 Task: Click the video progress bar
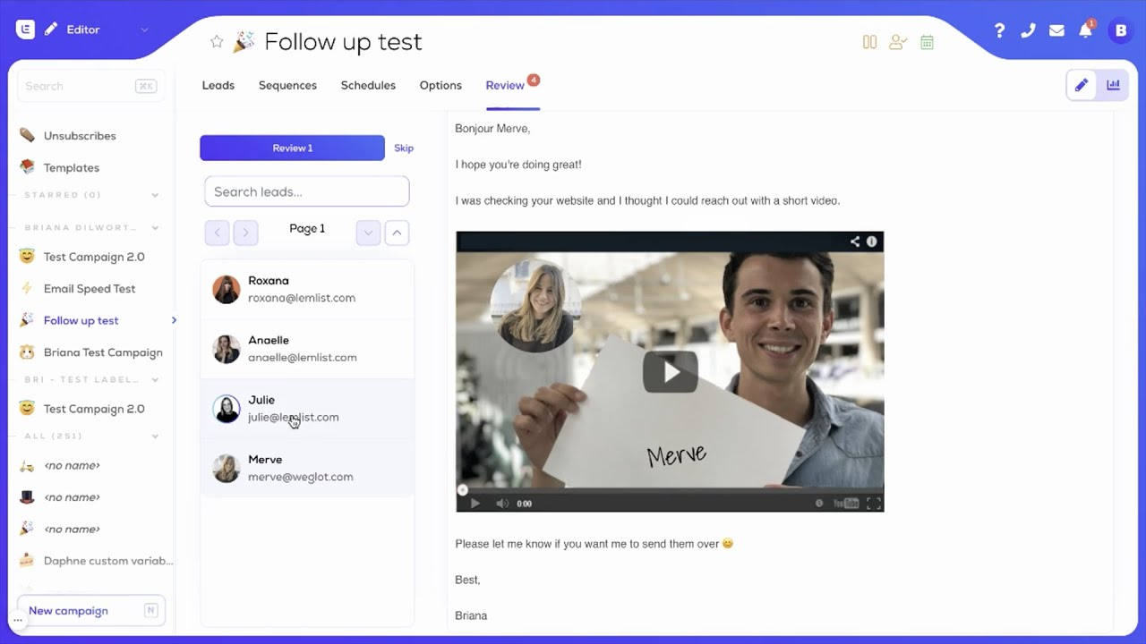[x=670, y=490]
